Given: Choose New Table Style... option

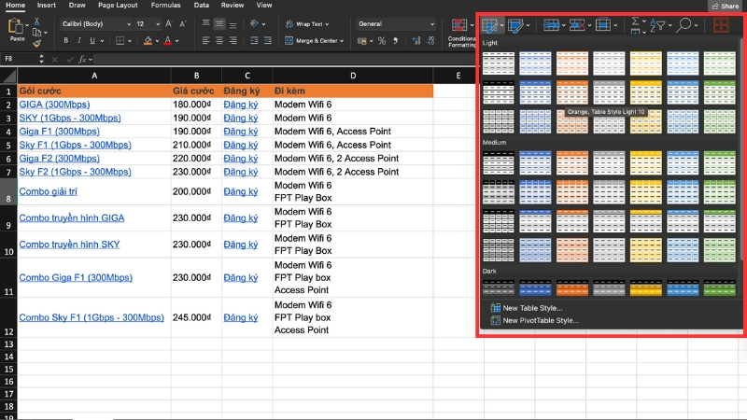Looking at the screenshot, I should click(x=532, y=308).
